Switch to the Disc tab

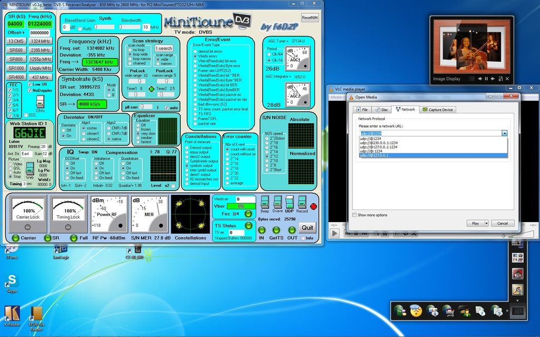pos(382,110)
